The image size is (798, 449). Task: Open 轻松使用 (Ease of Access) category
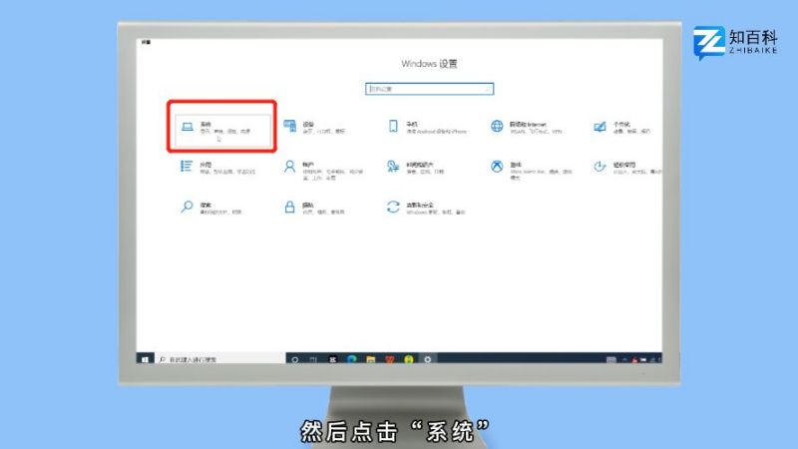[x=626, y=168]
